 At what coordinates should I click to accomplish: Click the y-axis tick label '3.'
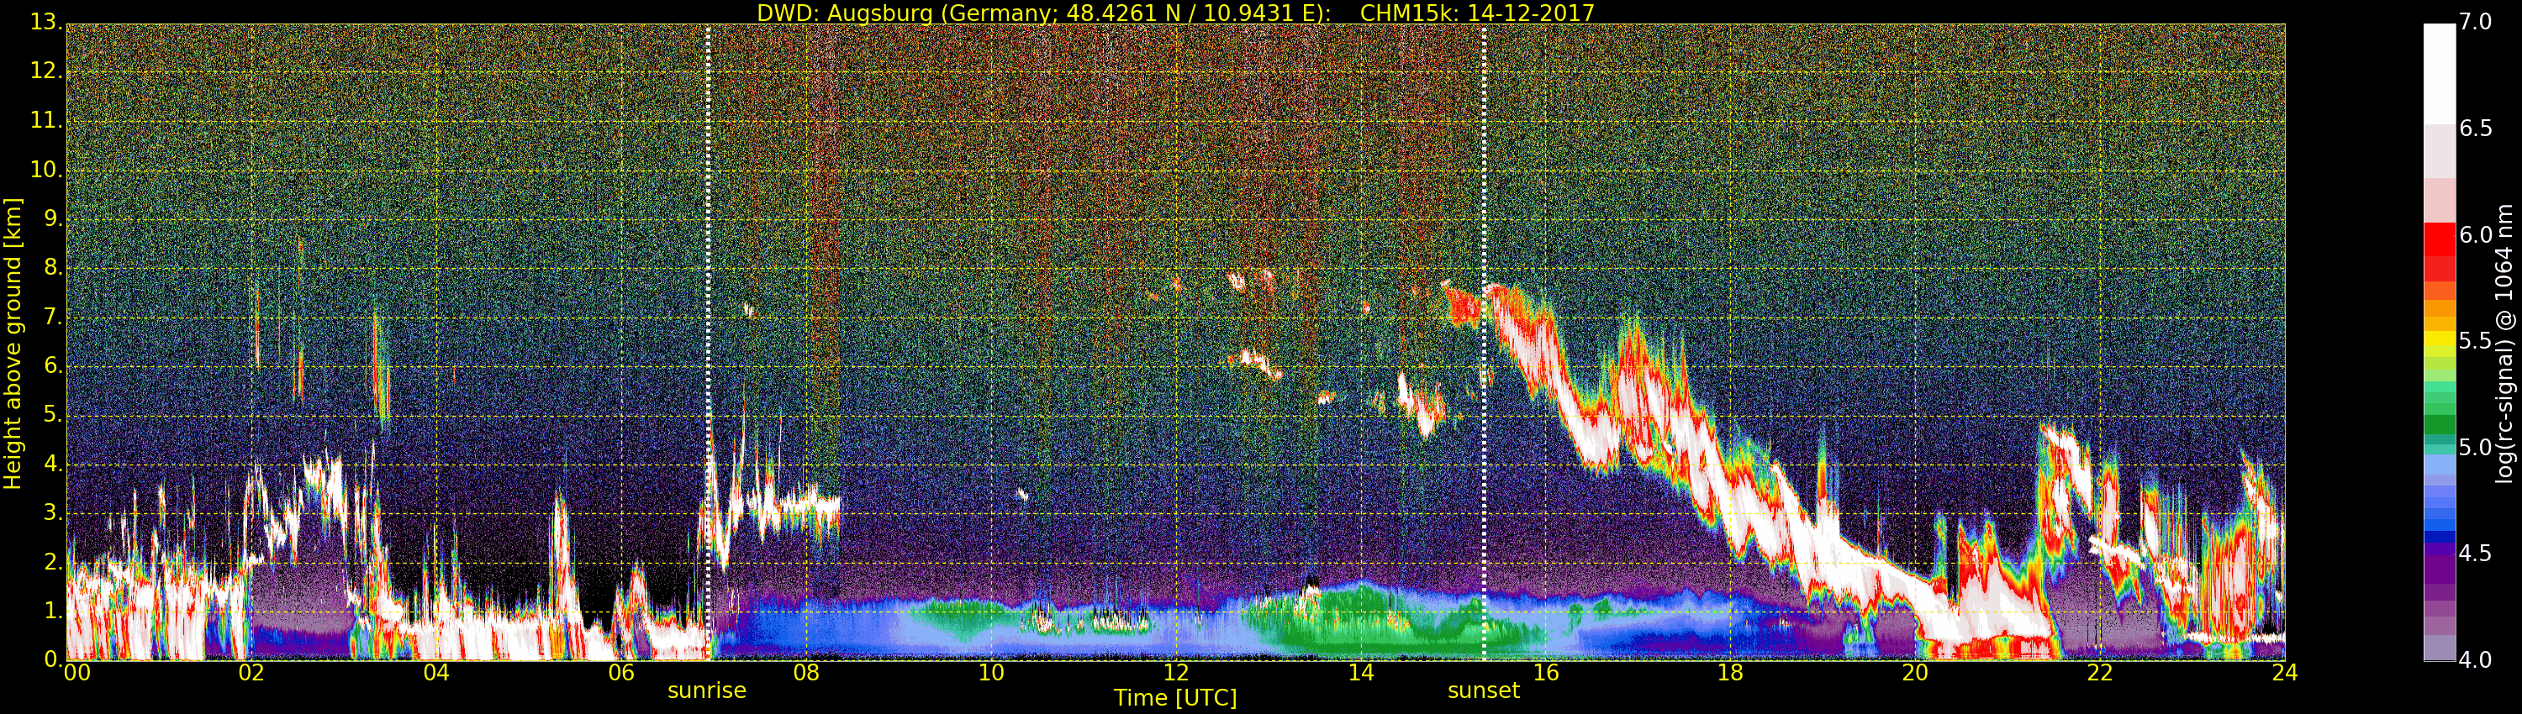(53, 512)
